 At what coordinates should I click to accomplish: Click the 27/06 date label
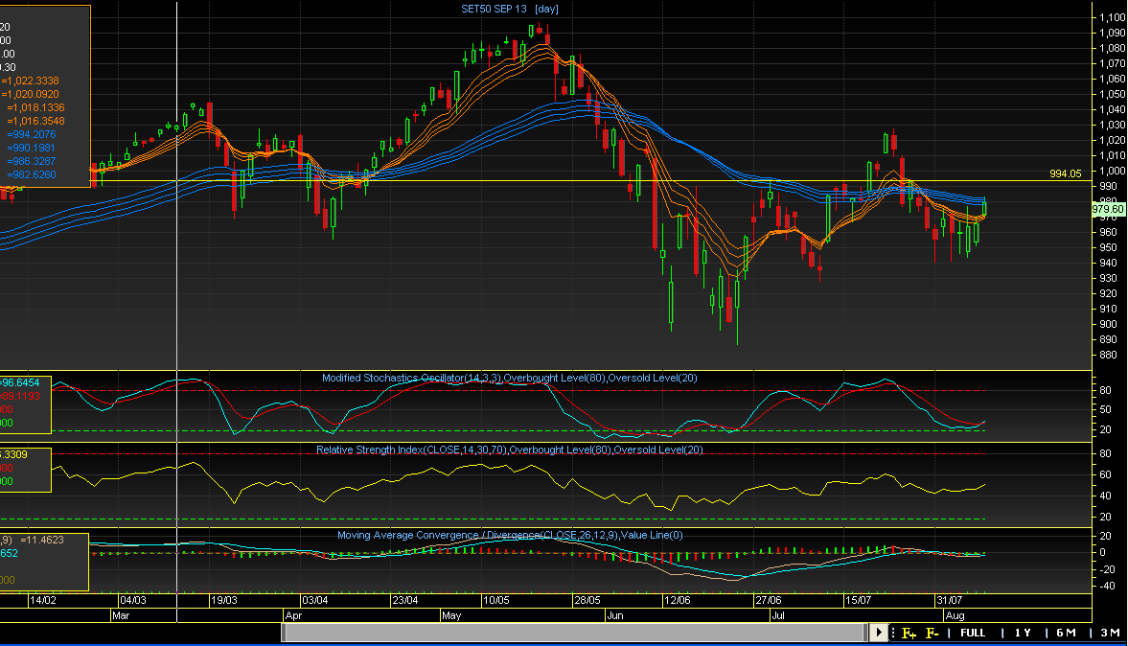[768, 600]
